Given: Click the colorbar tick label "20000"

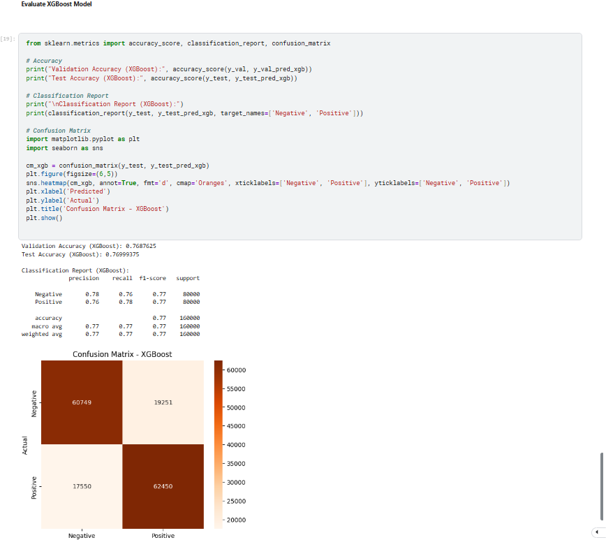Looking at the screenshot, I should [236, 520].
